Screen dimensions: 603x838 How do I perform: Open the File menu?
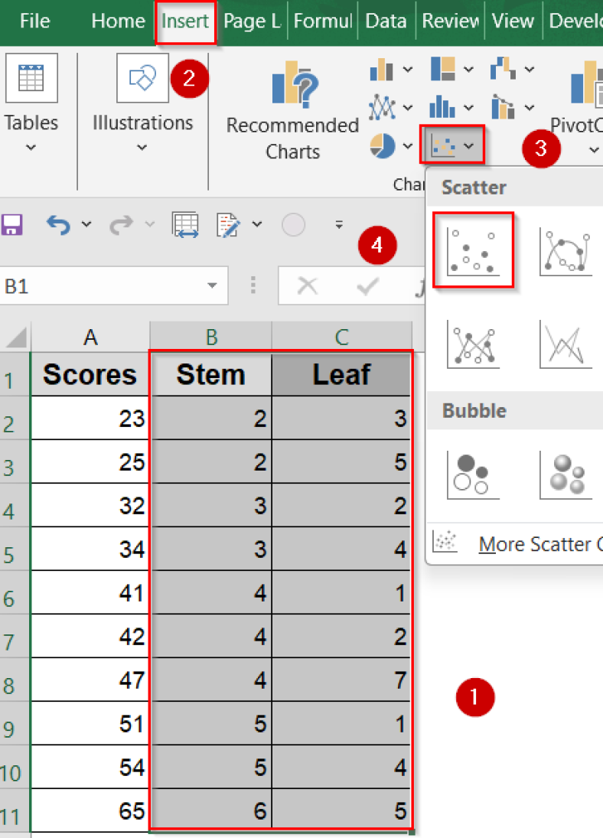(34, 21)
